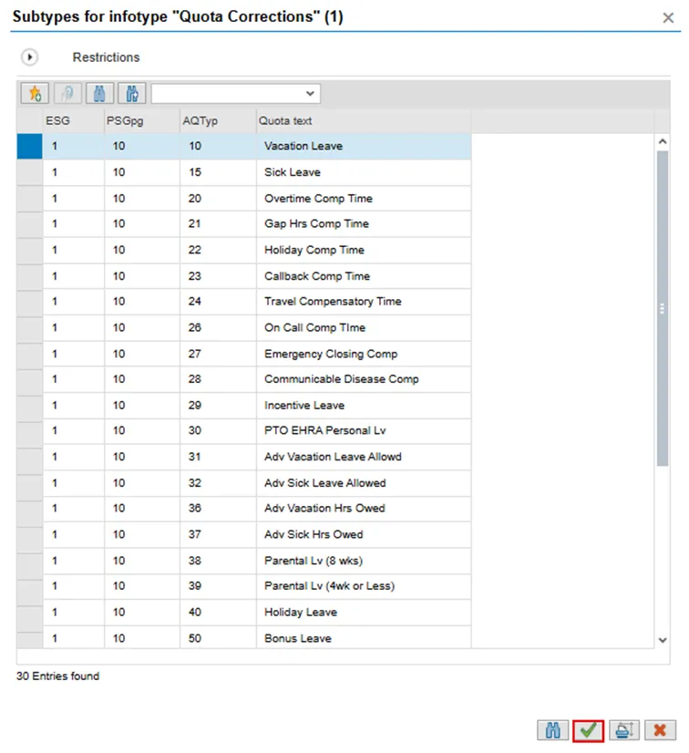
Task: Open the toolbar dropdown combo box
Action: tap(236, 94)
